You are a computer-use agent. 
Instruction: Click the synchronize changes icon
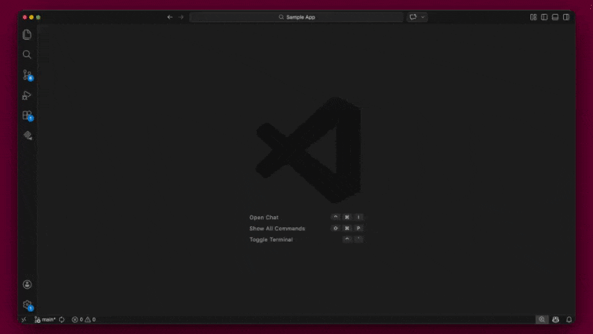(x=62, y=319)
